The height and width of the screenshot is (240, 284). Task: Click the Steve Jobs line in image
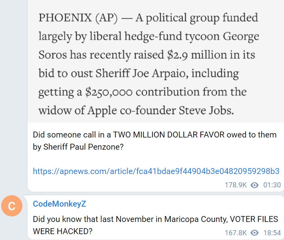(x=136, y=110)
